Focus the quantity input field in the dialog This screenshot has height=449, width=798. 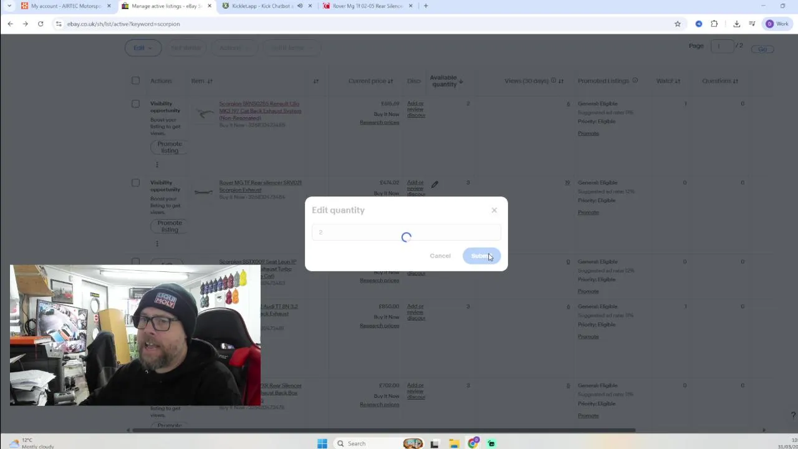click(x=406, y=232)
